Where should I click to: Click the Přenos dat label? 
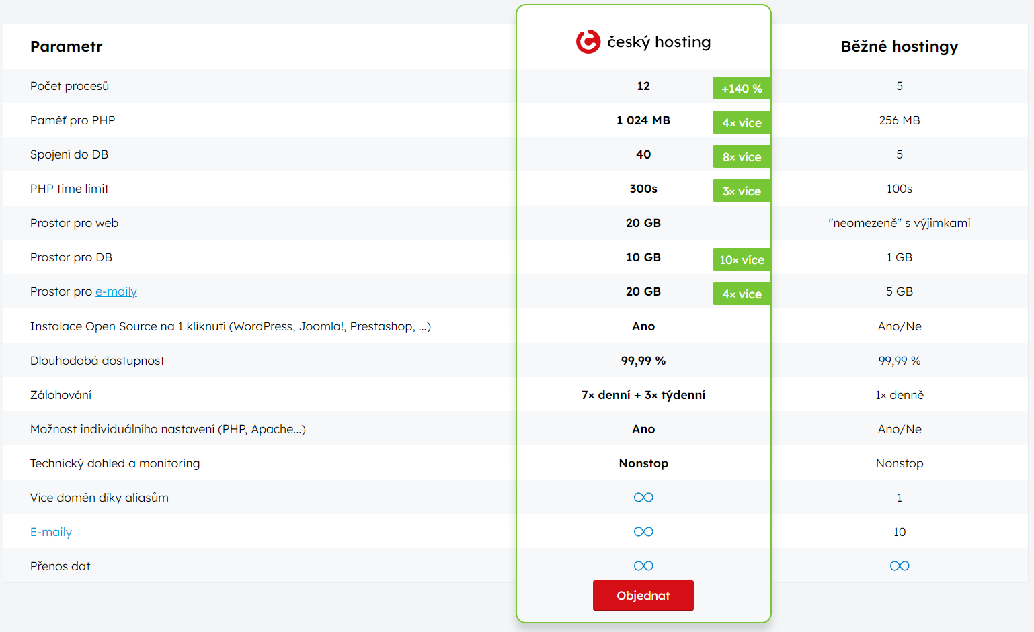(x=61, y=566)
